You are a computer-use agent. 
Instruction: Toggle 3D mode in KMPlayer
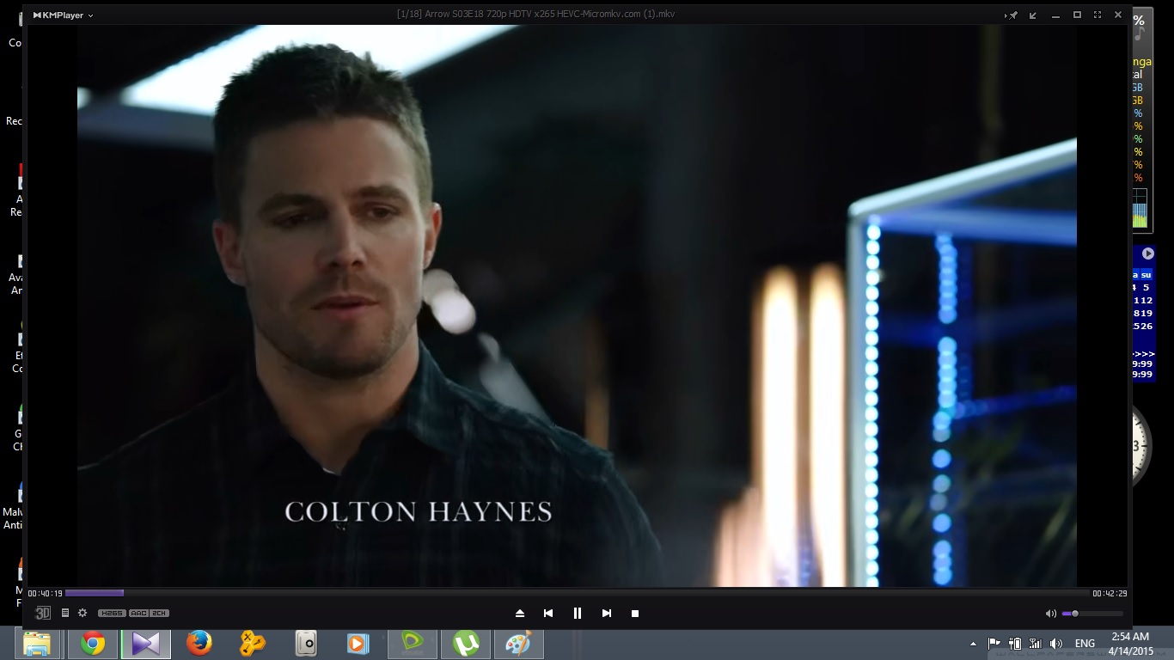pyautogui.click(x=43, y=613)
